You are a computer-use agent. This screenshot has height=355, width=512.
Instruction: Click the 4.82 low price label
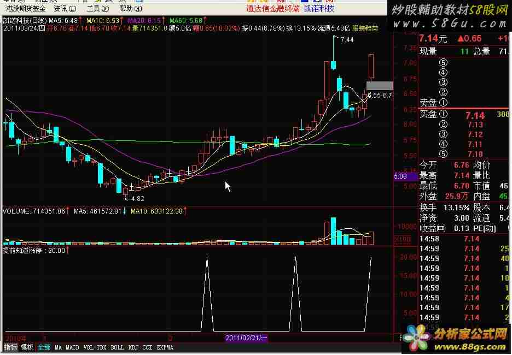(x=137, y=198)
